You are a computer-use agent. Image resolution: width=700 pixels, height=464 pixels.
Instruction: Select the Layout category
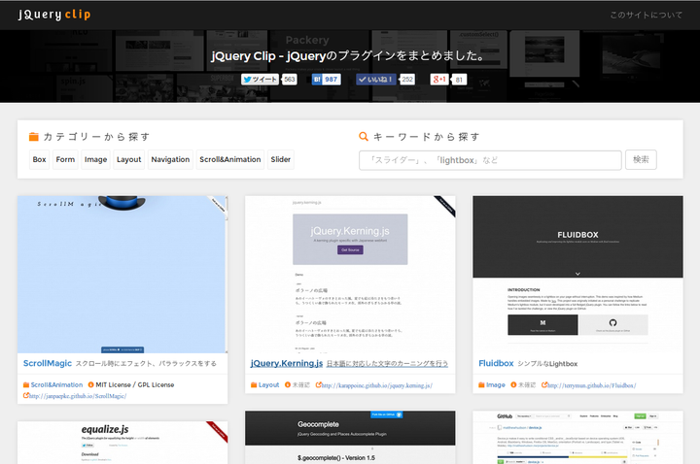(128, 159)
